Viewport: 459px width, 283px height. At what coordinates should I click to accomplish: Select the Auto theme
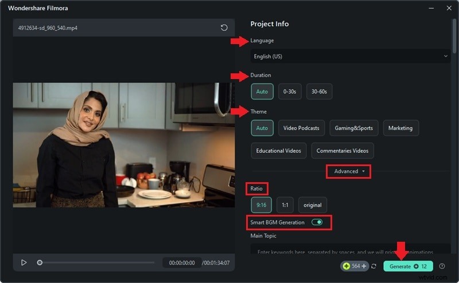[262, 128]
